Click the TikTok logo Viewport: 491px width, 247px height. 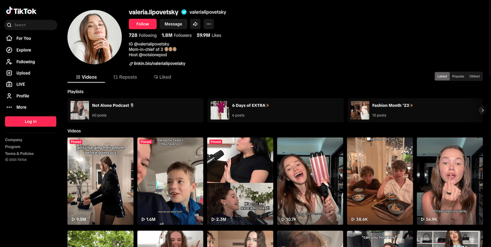click(21, 11)
